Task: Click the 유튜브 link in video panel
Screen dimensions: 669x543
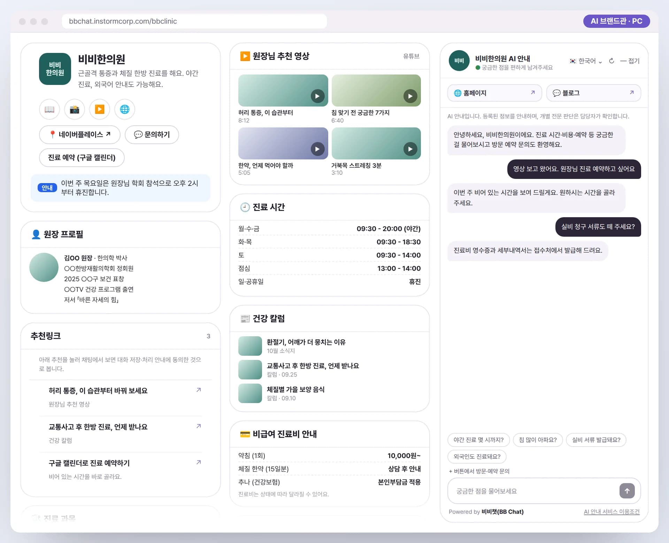Action: pos(411,56)
